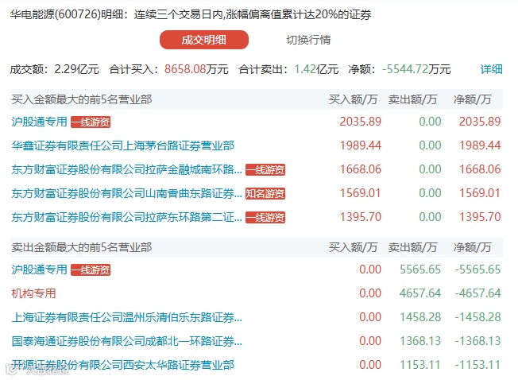Click 一线游资 tag on 拉萨东环路第二 row
This screenshot has width=518, height=380.
265,217
